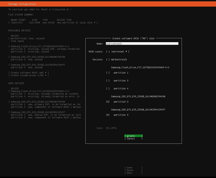Cancel the software RAID dialog
The height and width of the screenshot is (178, 216).
pyautogui.click(x=133, y=139)
